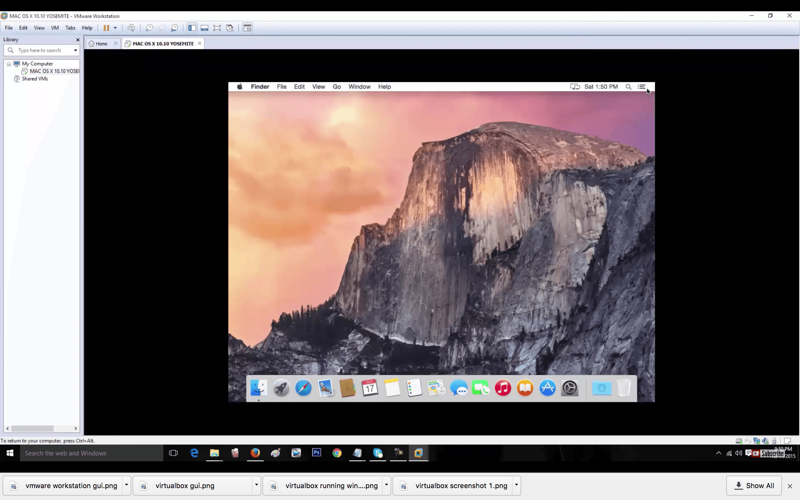Click MAC OS X 10.10 YOSEMITE tab

click(x=163, y=43)
